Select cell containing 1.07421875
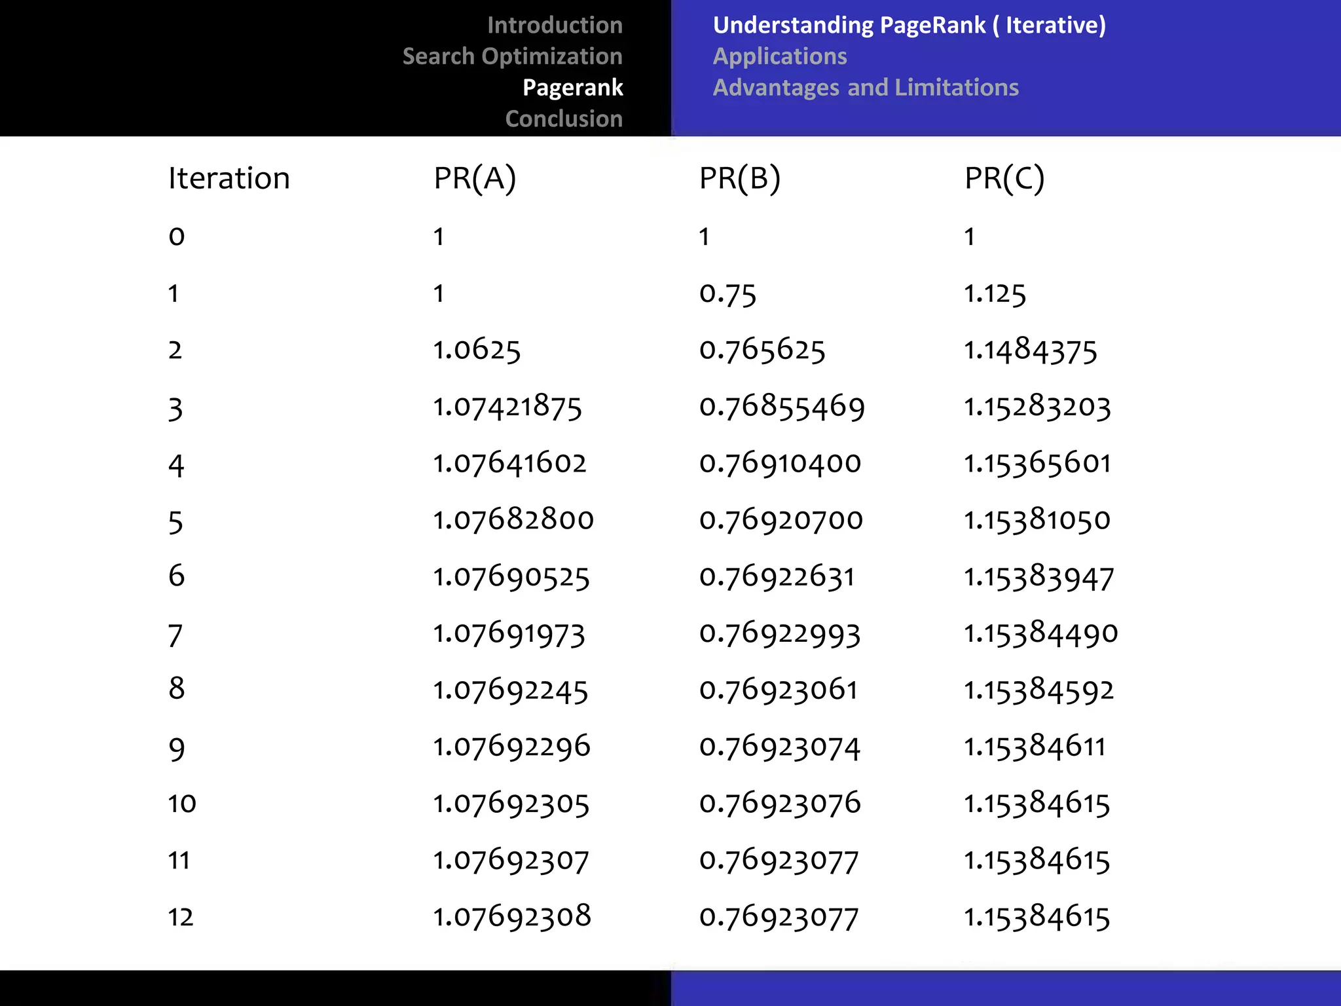Screen dimensions: 1341x1006 (x=507, y=407)
